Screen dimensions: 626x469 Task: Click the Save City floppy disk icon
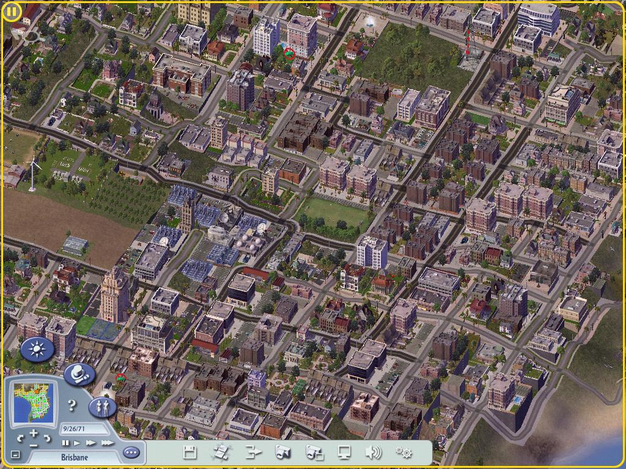pos(190,453)
